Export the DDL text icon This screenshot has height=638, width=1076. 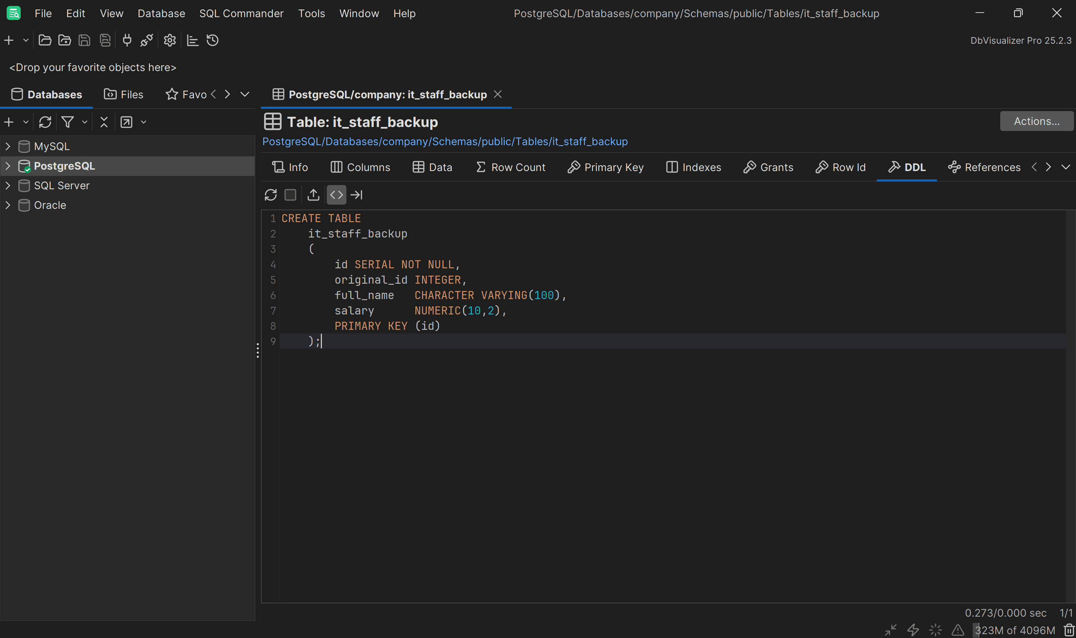(313, 195)
